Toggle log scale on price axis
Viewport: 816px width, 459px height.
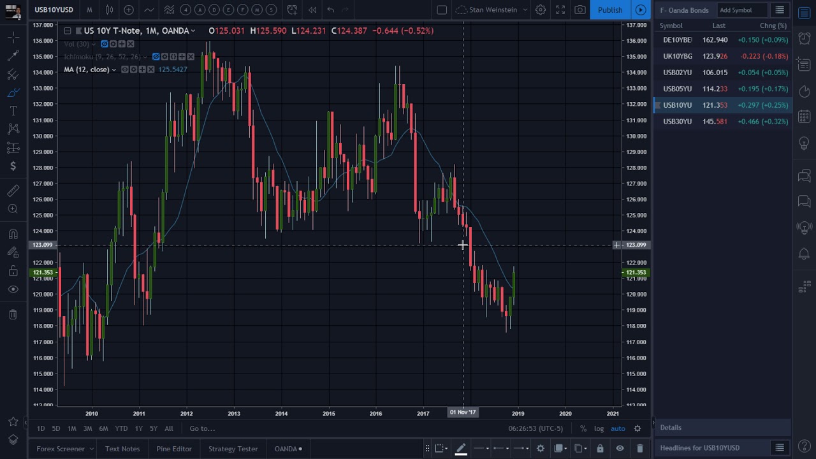[x=599, y=428]
